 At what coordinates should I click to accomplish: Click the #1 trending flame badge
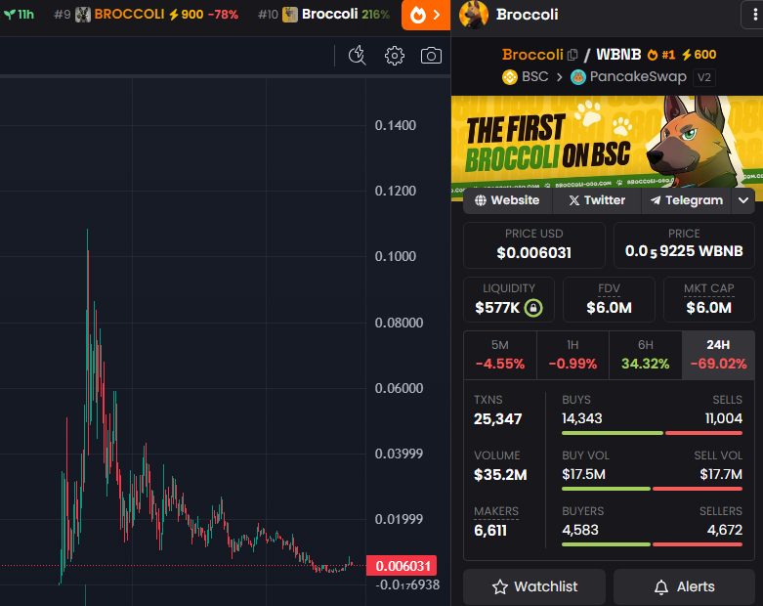click(661, 55)
